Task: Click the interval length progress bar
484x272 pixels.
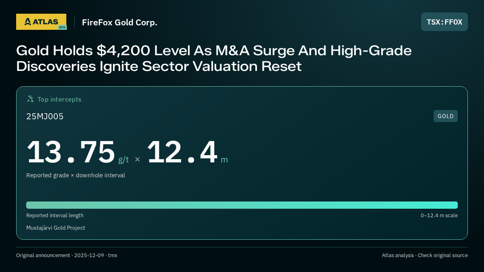Action: (x=242, y=205)
